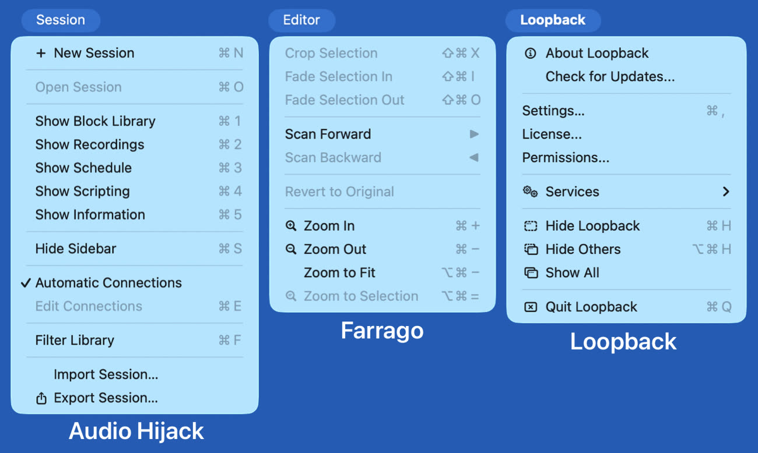The width and height of the screenshot is (758, 453).
Task: Open the Session menu title
Action: coord(61,20)
